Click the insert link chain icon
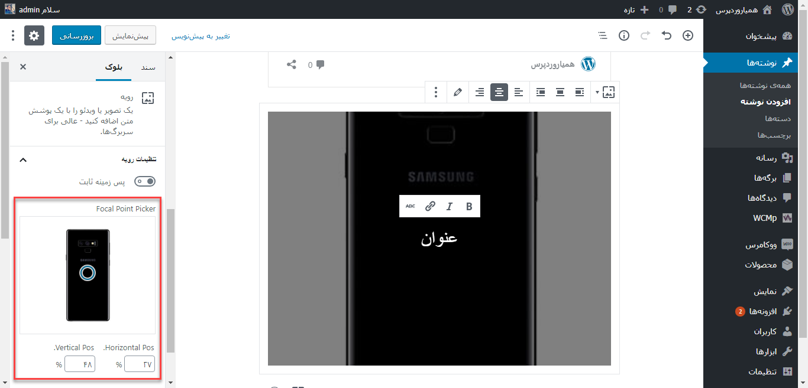 [x=430, y=206]
